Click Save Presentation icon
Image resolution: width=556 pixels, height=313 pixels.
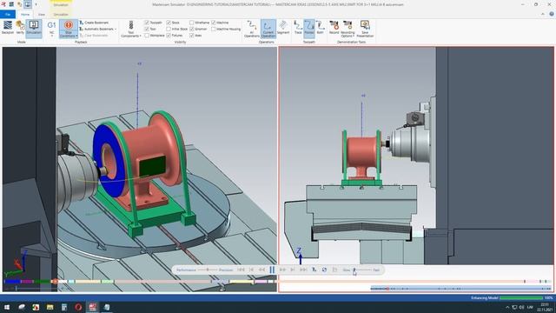click(x=365, y=29)
